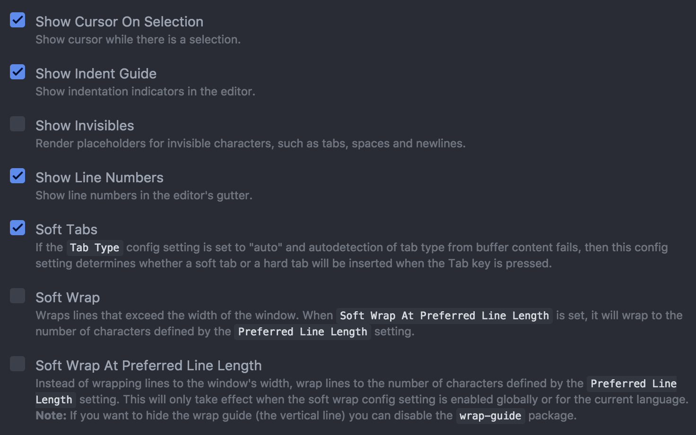Click the description 'Show line numbers in the editor's gutter'
The image size is (696, 435).
tap(144, 196)
